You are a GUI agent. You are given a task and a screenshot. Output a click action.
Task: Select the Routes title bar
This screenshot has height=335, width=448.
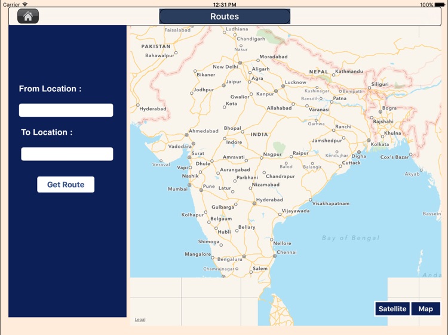(225, 16)
